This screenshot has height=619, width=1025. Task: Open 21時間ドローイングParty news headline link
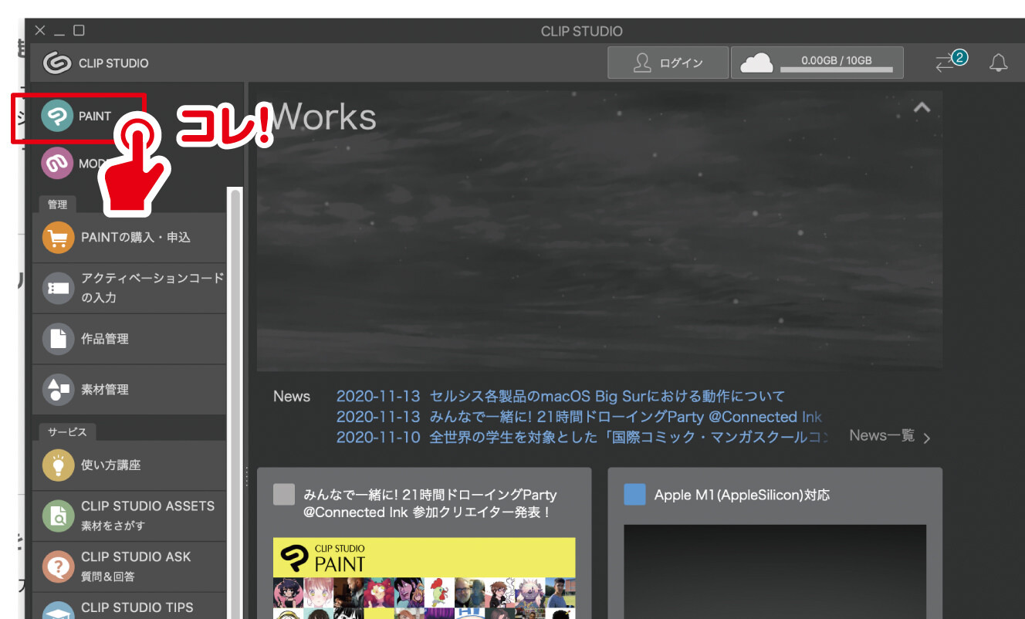click(x=579, y=417)
